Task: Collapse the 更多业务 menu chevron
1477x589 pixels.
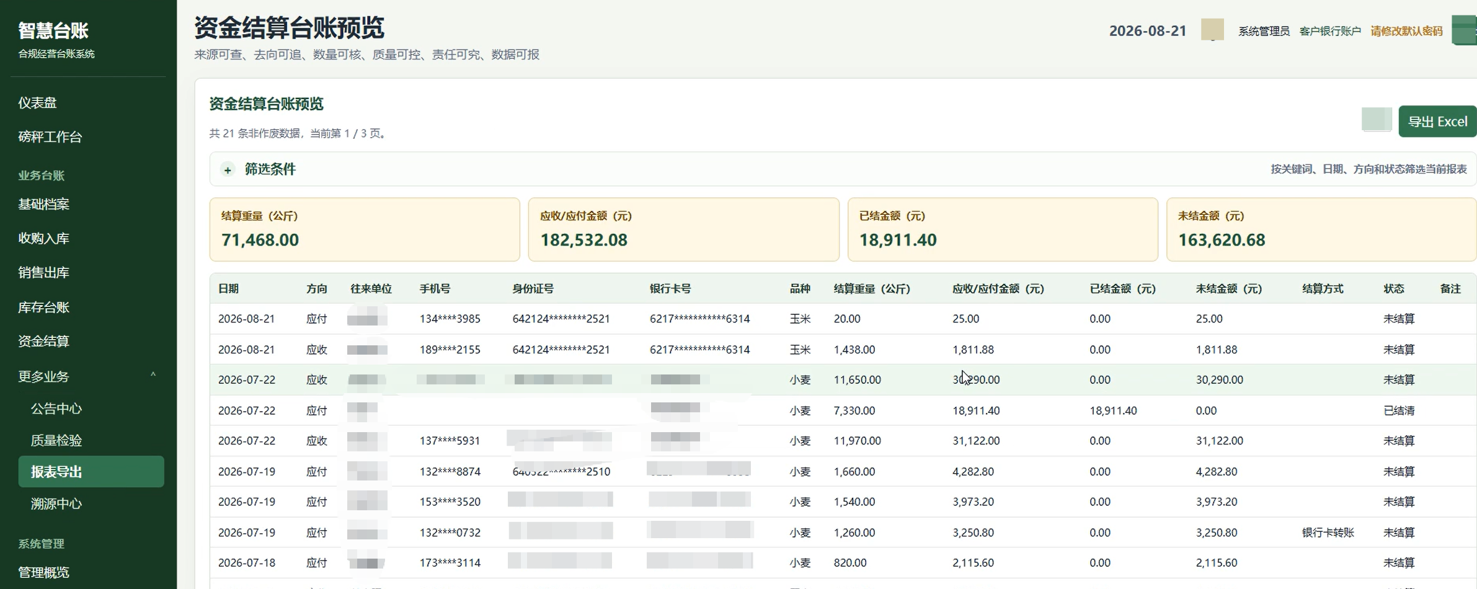Action: point(153,375)
